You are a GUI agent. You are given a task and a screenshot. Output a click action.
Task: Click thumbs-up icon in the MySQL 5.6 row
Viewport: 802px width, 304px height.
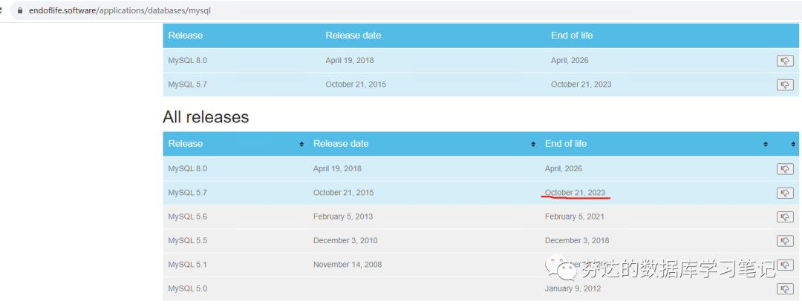pos(785,217)
